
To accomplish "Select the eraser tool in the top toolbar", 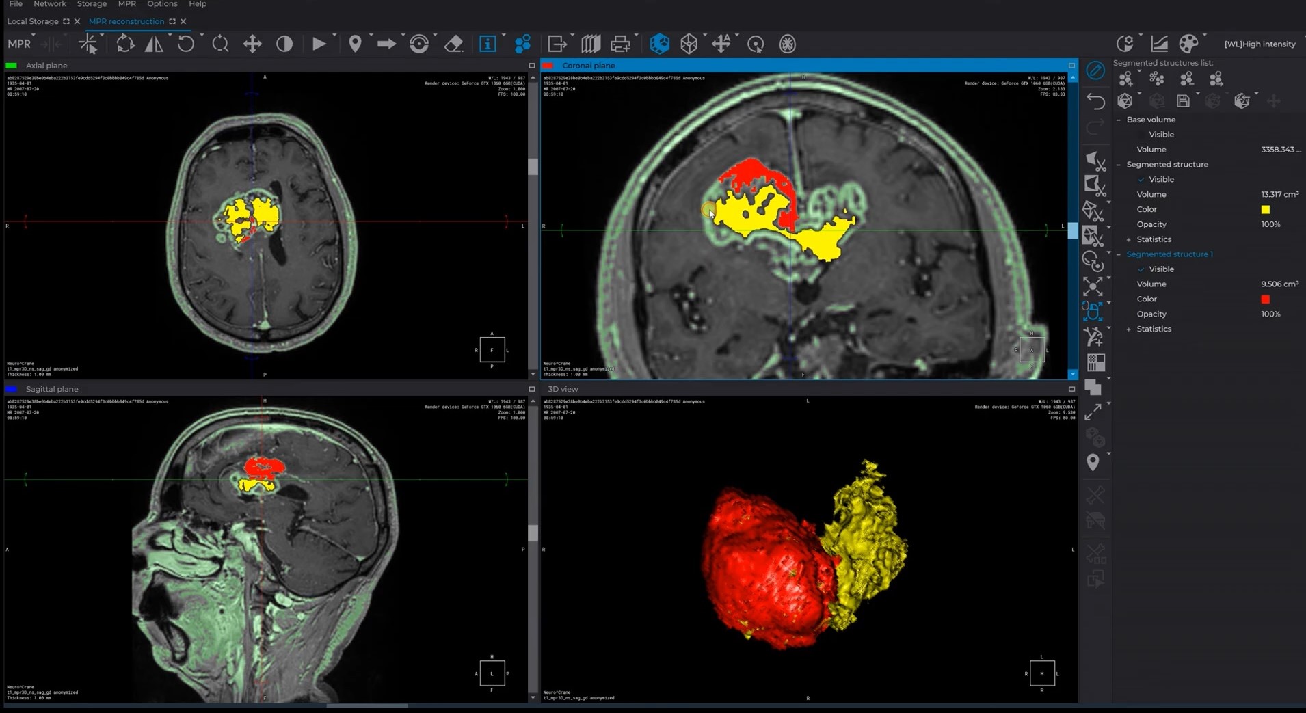I will pyautogui.click(x=454, y=44).
